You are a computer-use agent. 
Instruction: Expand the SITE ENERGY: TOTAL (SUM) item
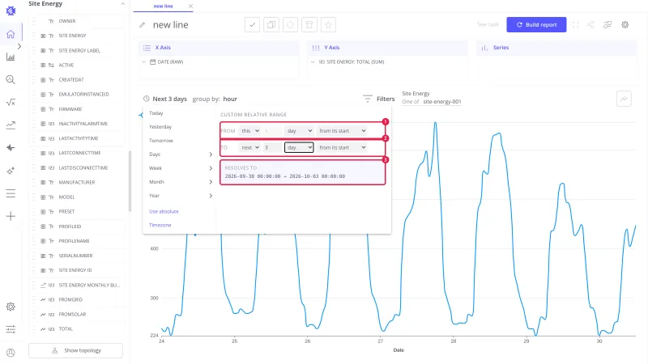tap(313, 62)
